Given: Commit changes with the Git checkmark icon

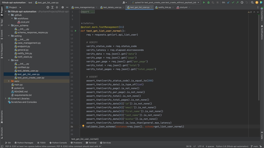Looking at the screenshot, I should point(233,2).
